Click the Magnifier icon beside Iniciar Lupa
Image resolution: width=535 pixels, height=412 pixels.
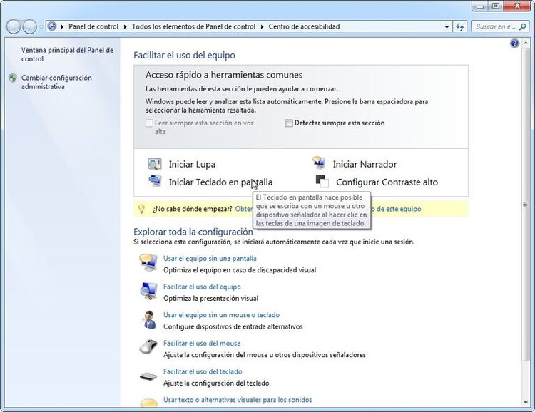155,164
